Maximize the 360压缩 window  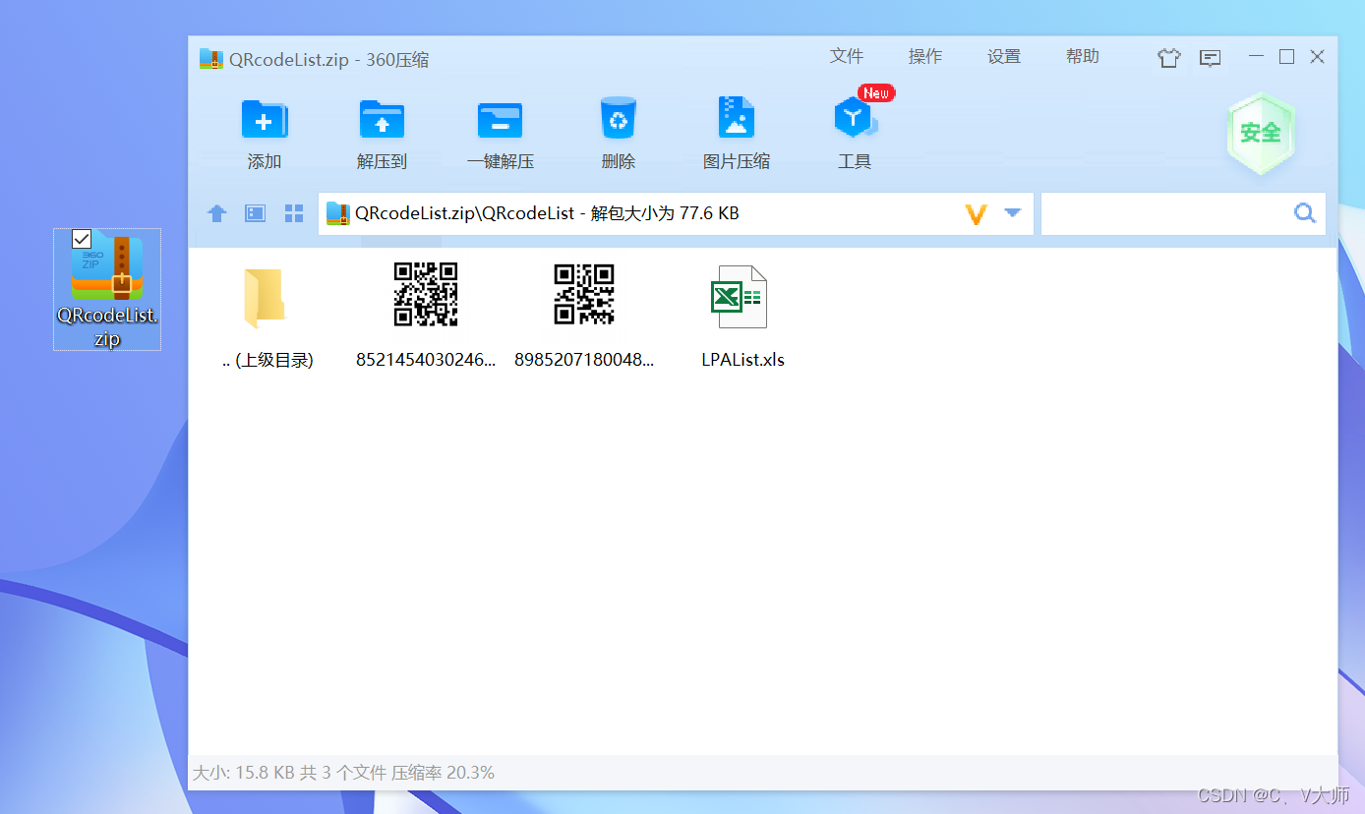coord(1286,57)
